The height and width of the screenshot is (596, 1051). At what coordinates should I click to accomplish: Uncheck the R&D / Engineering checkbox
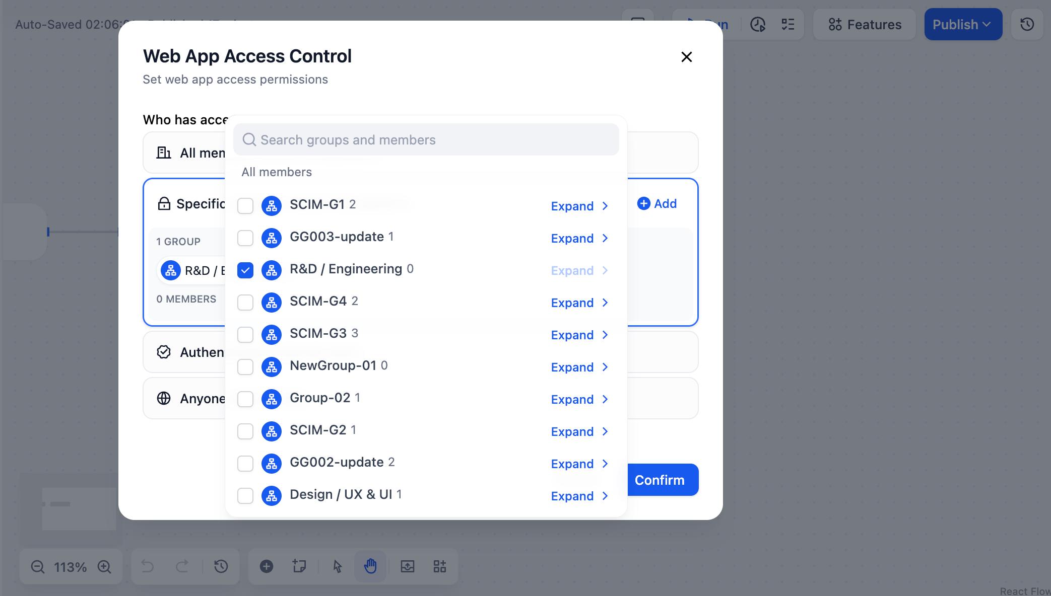[x=245, y=270]
